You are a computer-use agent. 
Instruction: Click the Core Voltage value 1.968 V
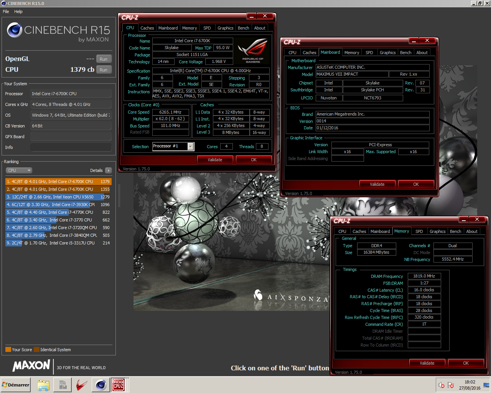pyautogui.click(x=219, y=61)
